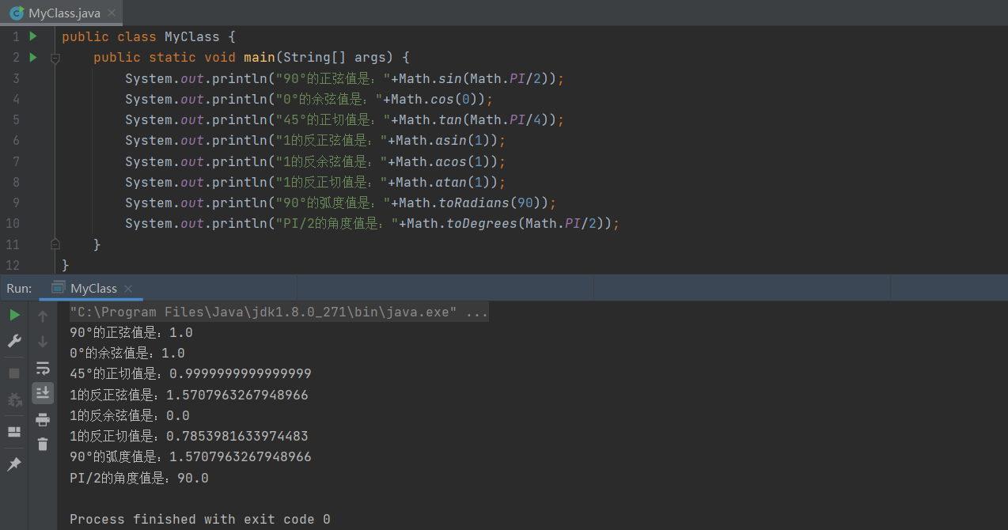Pin the Run tab with pin icon
The height and width of the screenshot is (530, 1008).
(x=14, y=464)
